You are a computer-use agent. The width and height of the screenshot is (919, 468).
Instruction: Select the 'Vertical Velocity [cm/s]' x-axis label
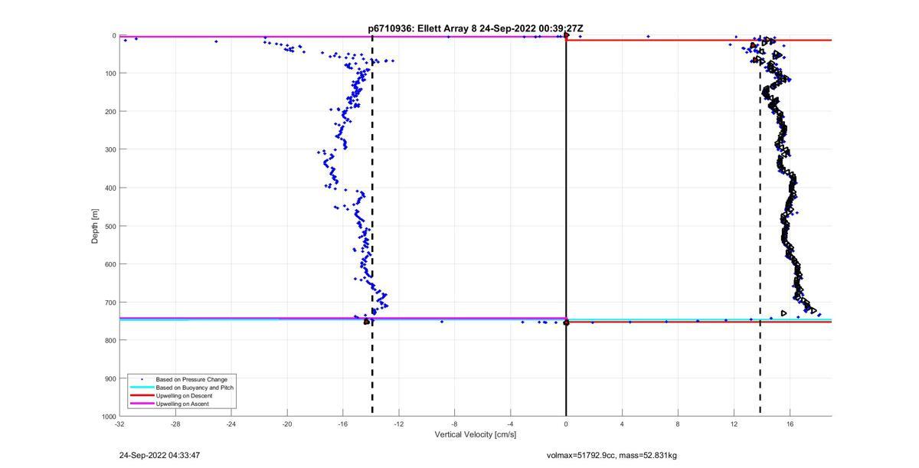pyautogui.click(x=476, y=434)
